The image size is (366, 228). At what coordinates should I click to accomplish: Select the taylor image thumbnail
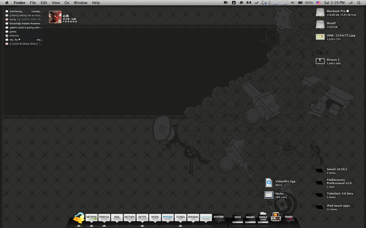[x=269, y=195]
